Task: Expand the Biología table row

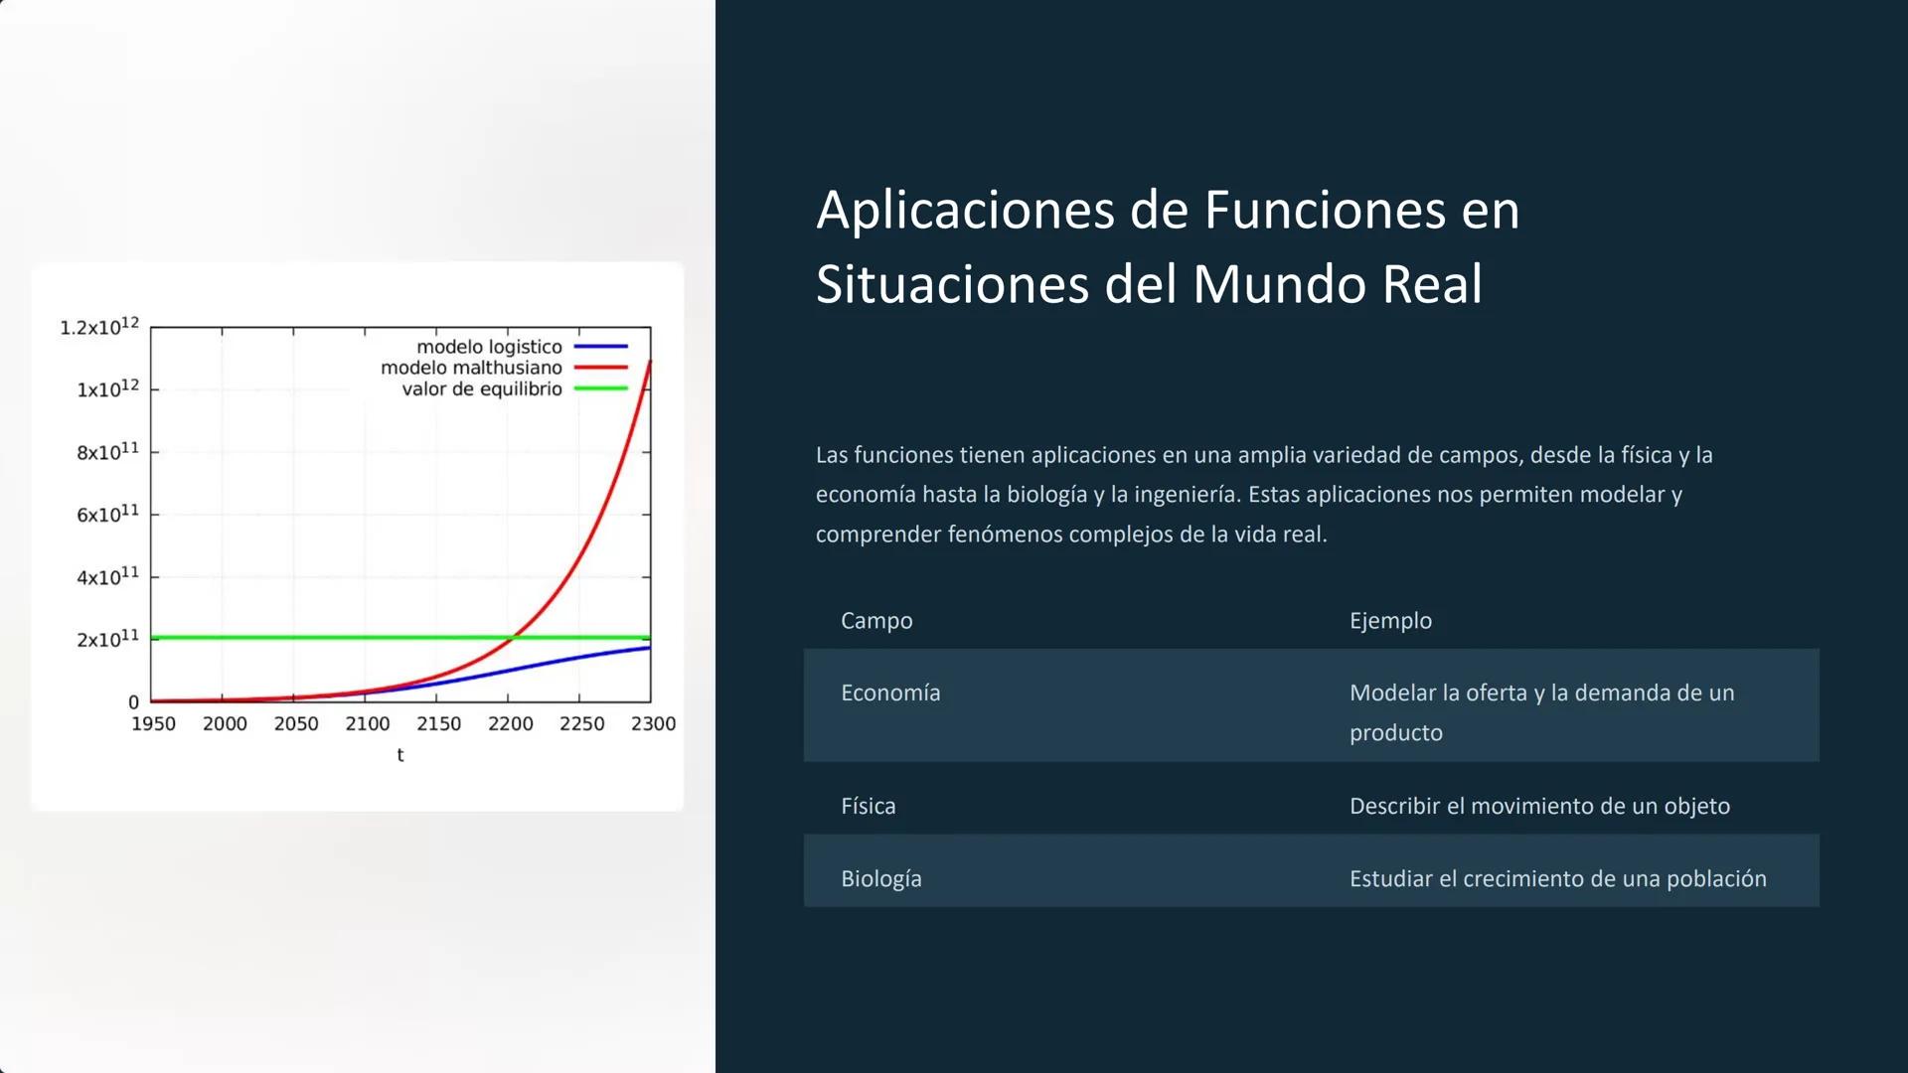Action: click(x=881, y=878)
